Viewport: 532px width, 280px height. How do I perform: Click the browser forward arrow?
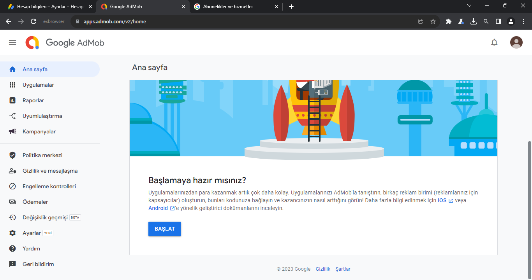tap(21, 21)
